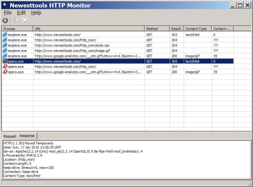Select iexplore google-analytics URL ending utmn=1...
Viewport: 253px width, 187px height.
point(88,56)
